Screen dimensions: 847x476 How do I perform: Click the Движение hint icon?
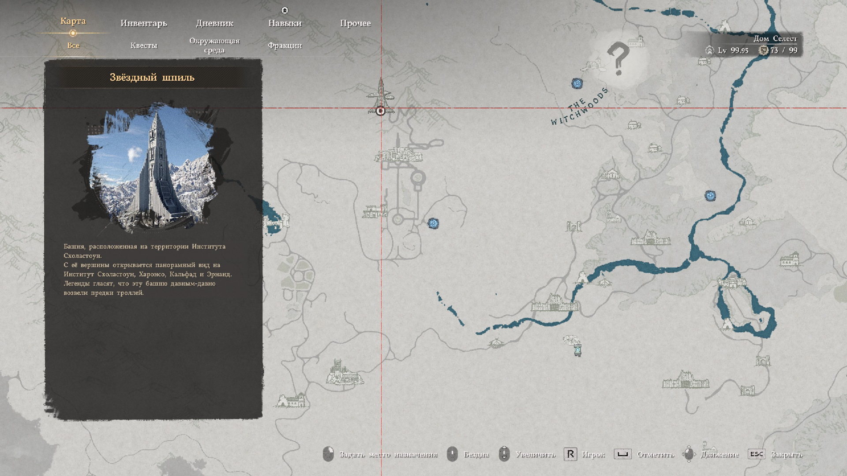pos(689,454)
